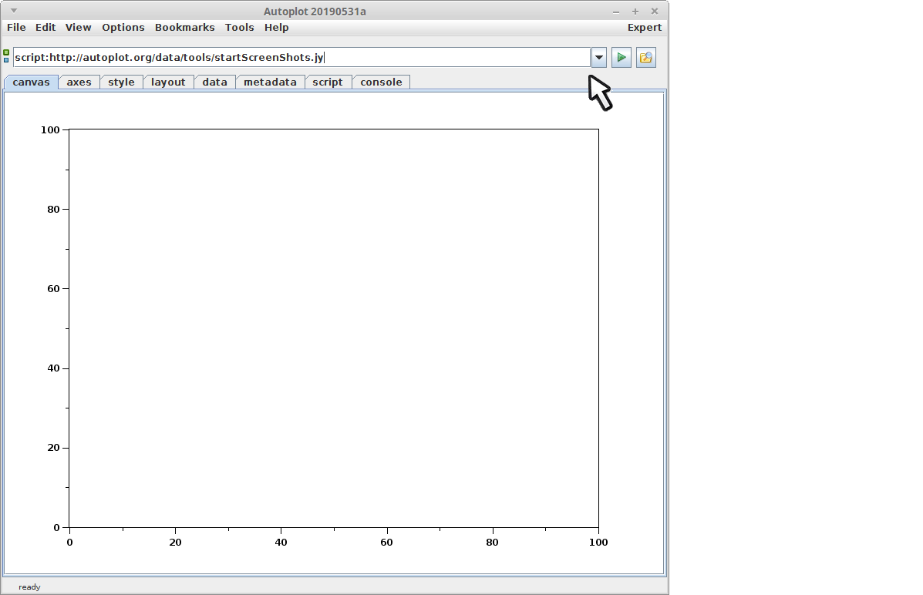Click the data source status icon beside address bar

(6, 56)
